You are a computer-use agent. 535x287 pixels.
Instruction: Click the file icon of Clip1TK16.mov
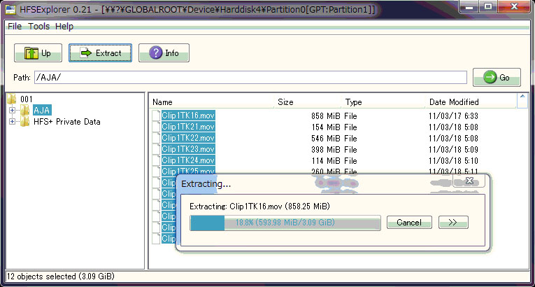point(156,115)
